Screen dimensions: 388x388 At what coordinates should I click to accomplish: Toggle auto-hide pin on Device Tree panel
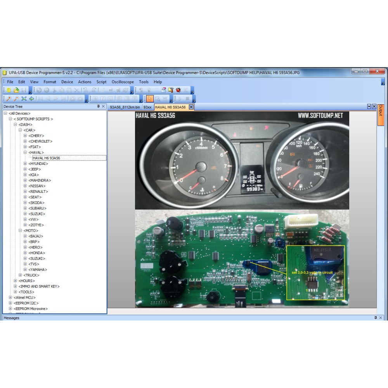(98, 106)
